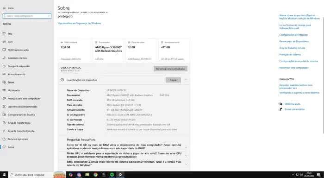This screenshot has height=178, width=324.
Task: Open the purple chat app icon in taskbar
Action: click(79, 175)
